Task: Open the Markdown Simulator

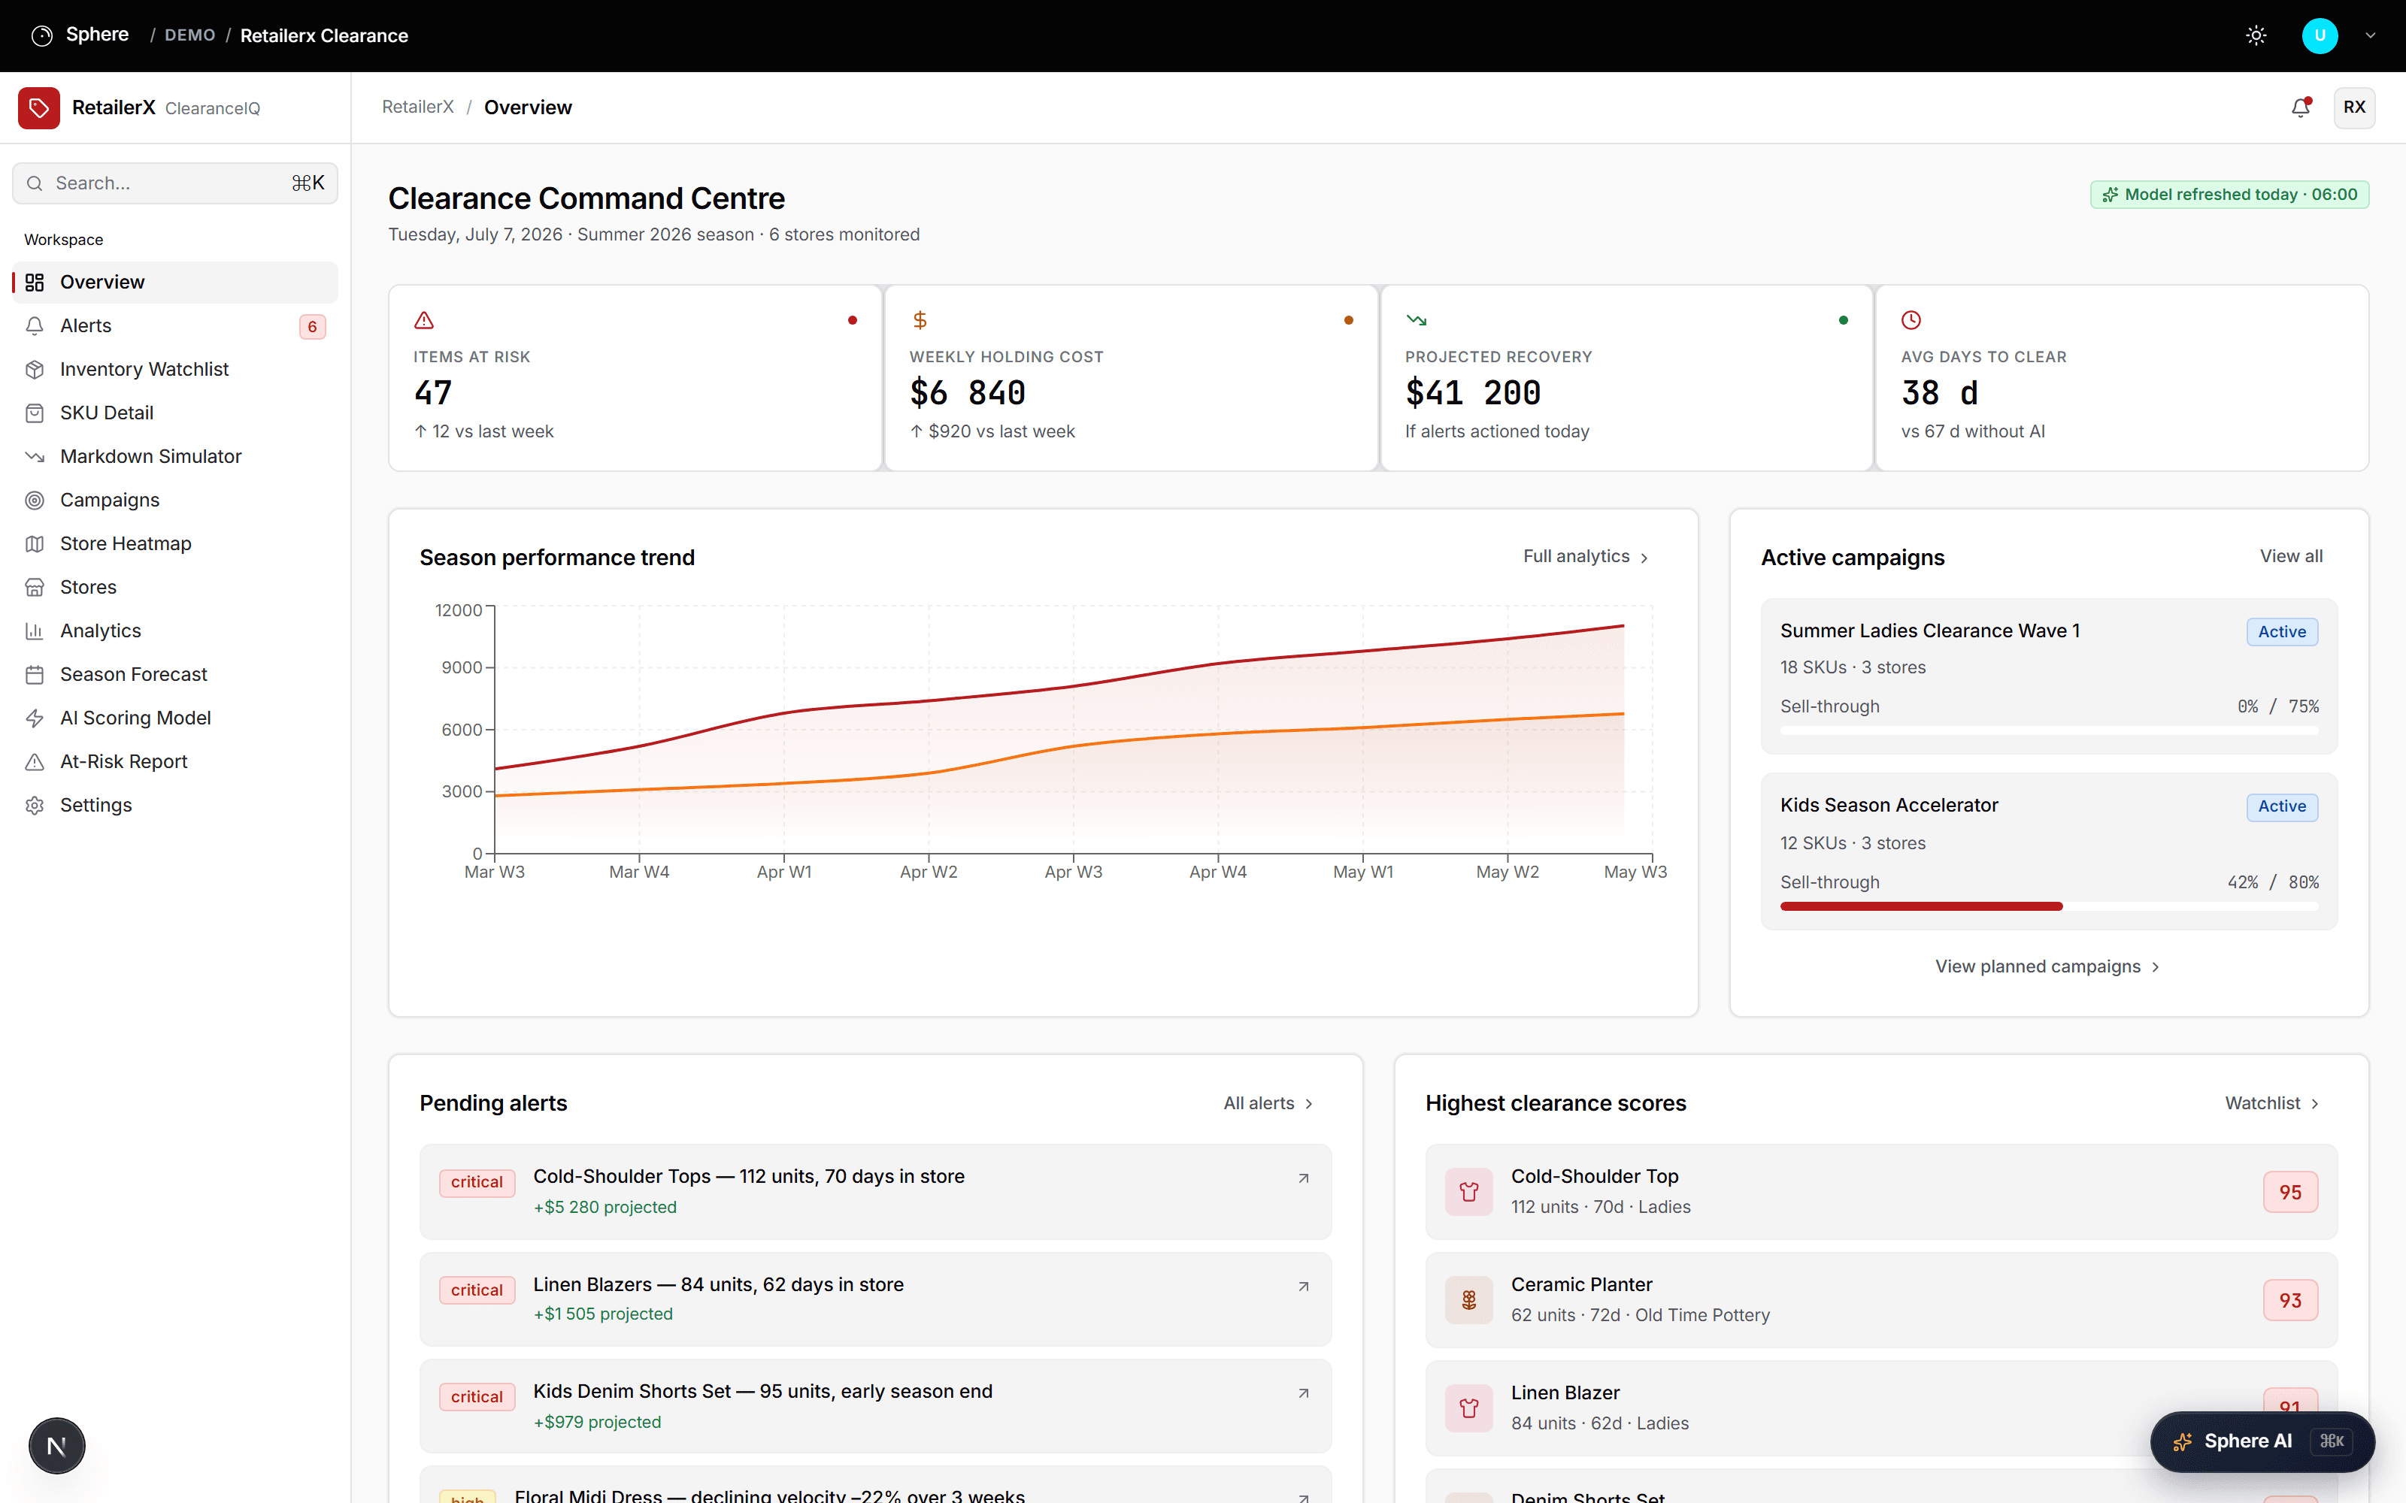Action: (175, 456)
